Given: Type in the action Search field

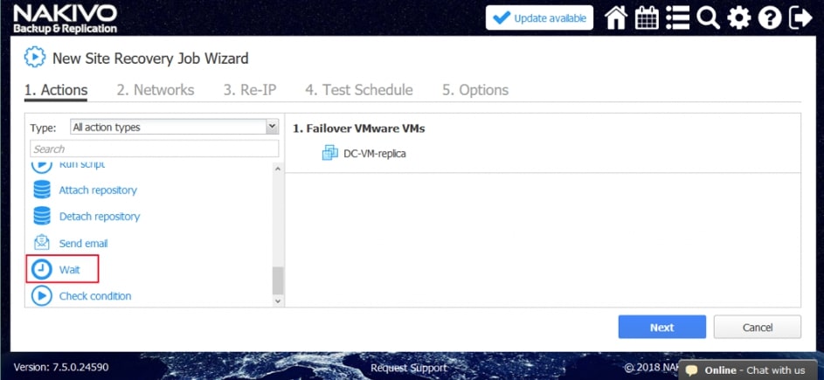Looking at the screenshot, I should coord(154,149).
